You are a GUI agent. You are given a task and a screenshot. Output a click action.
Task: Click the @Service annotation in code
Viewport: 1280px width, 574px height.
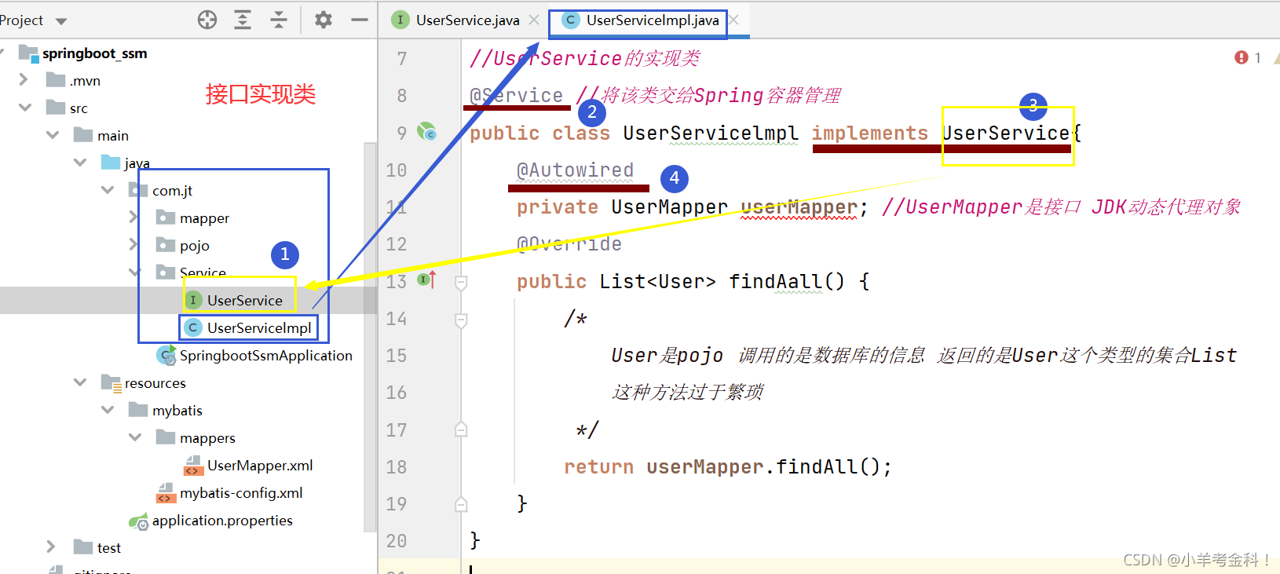(x=516, y=96)
